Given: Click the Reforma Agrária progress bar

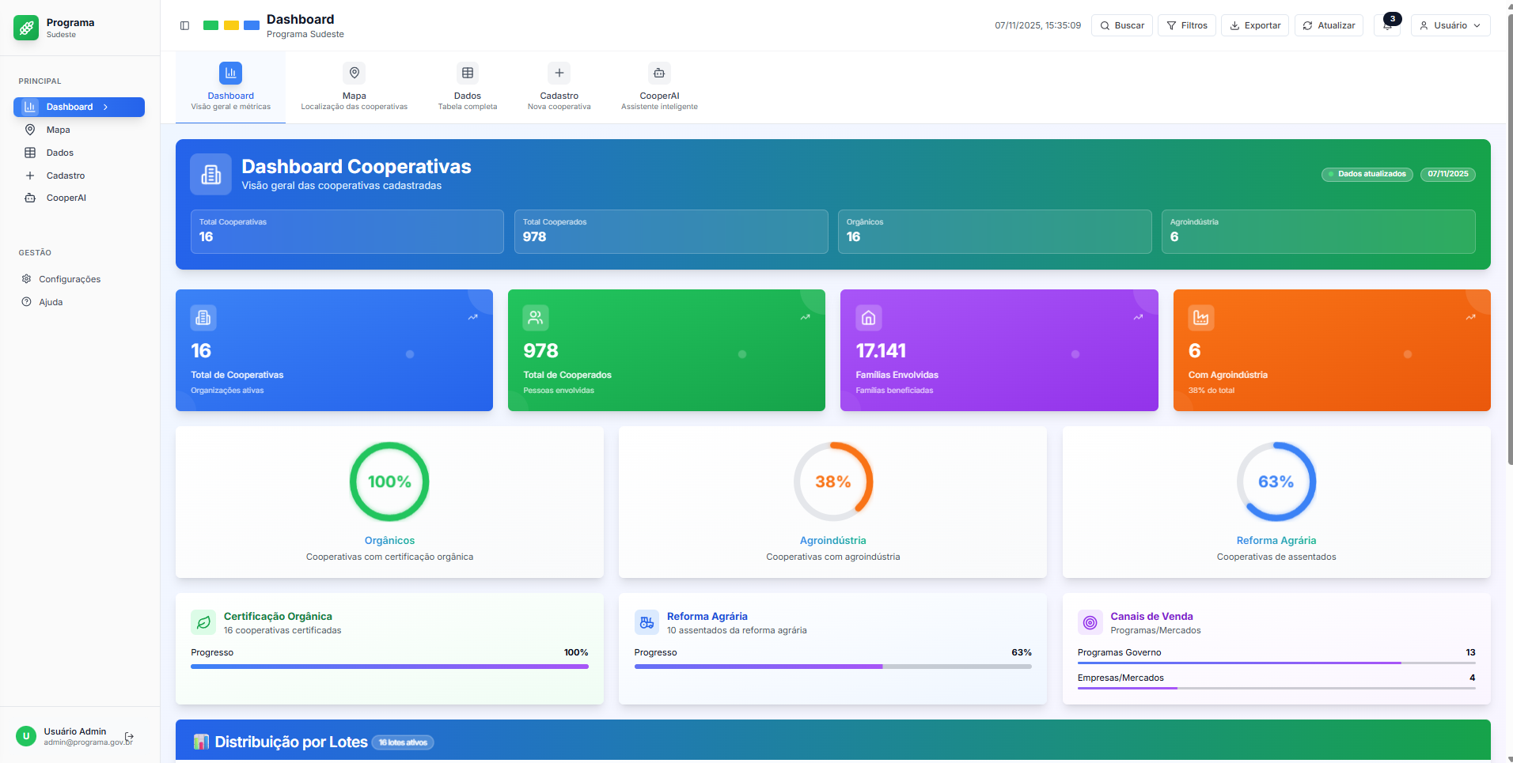Looking at the screenshot, I should point(832,667).
